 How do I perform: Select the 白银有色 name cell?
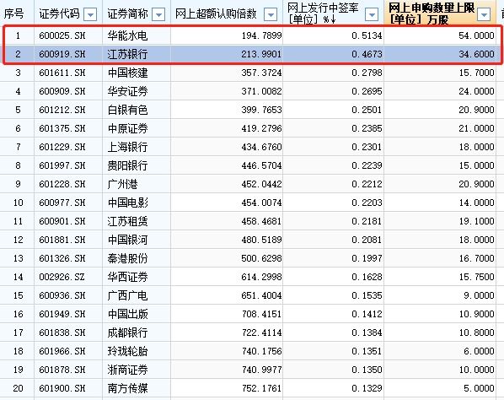pos(127,110)
